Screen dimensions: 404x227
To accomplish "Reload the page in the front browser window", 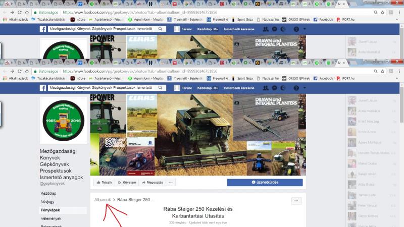I will point(20,71).
